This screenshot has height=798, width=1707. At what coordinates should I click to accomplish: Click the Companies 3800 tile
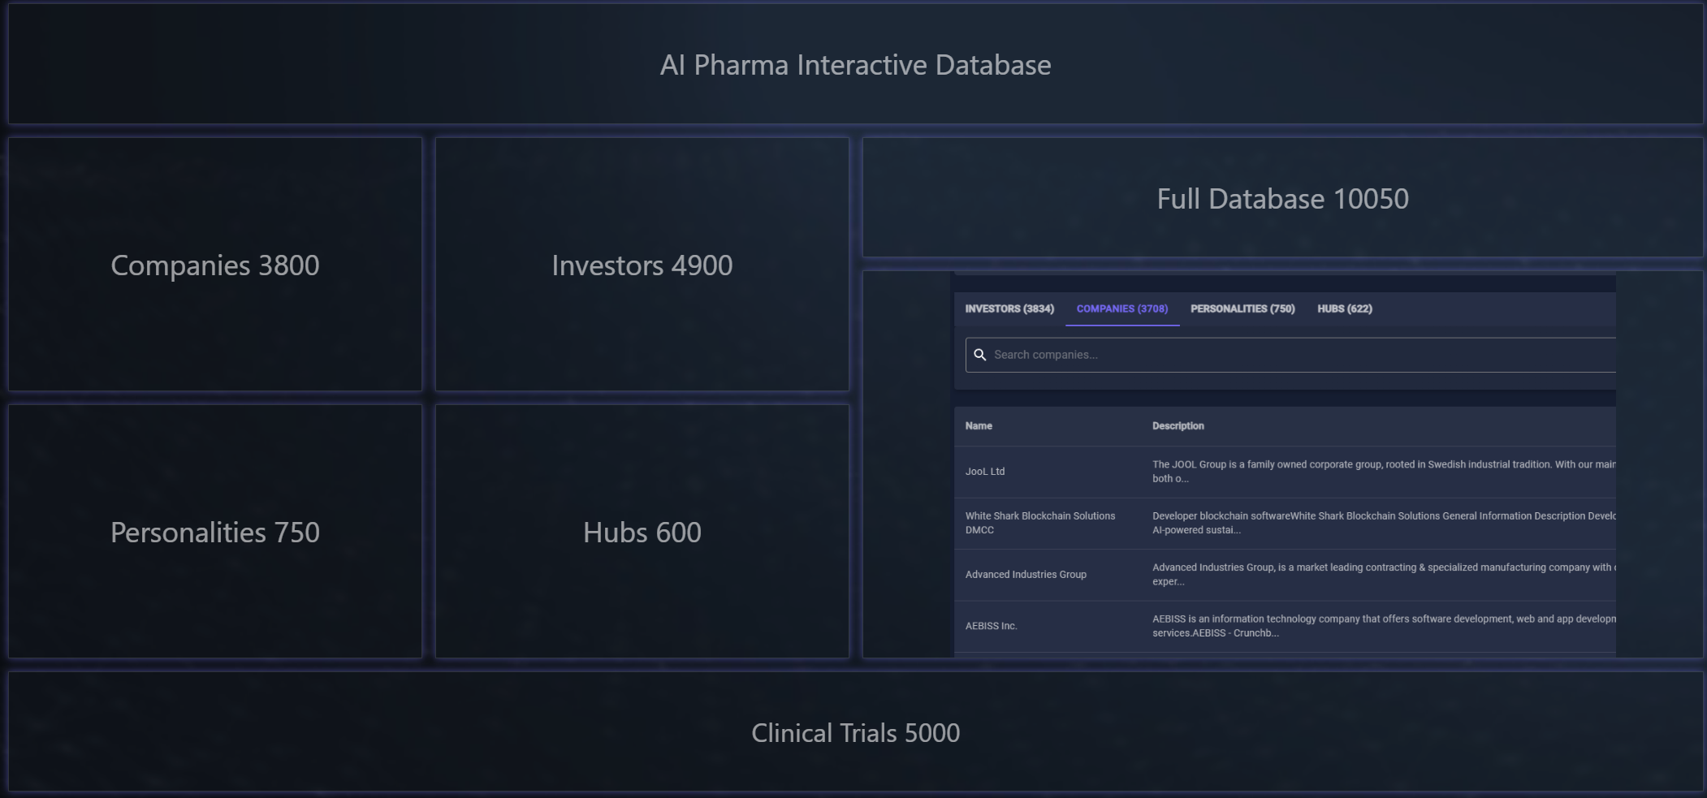[x=215, y=265]
